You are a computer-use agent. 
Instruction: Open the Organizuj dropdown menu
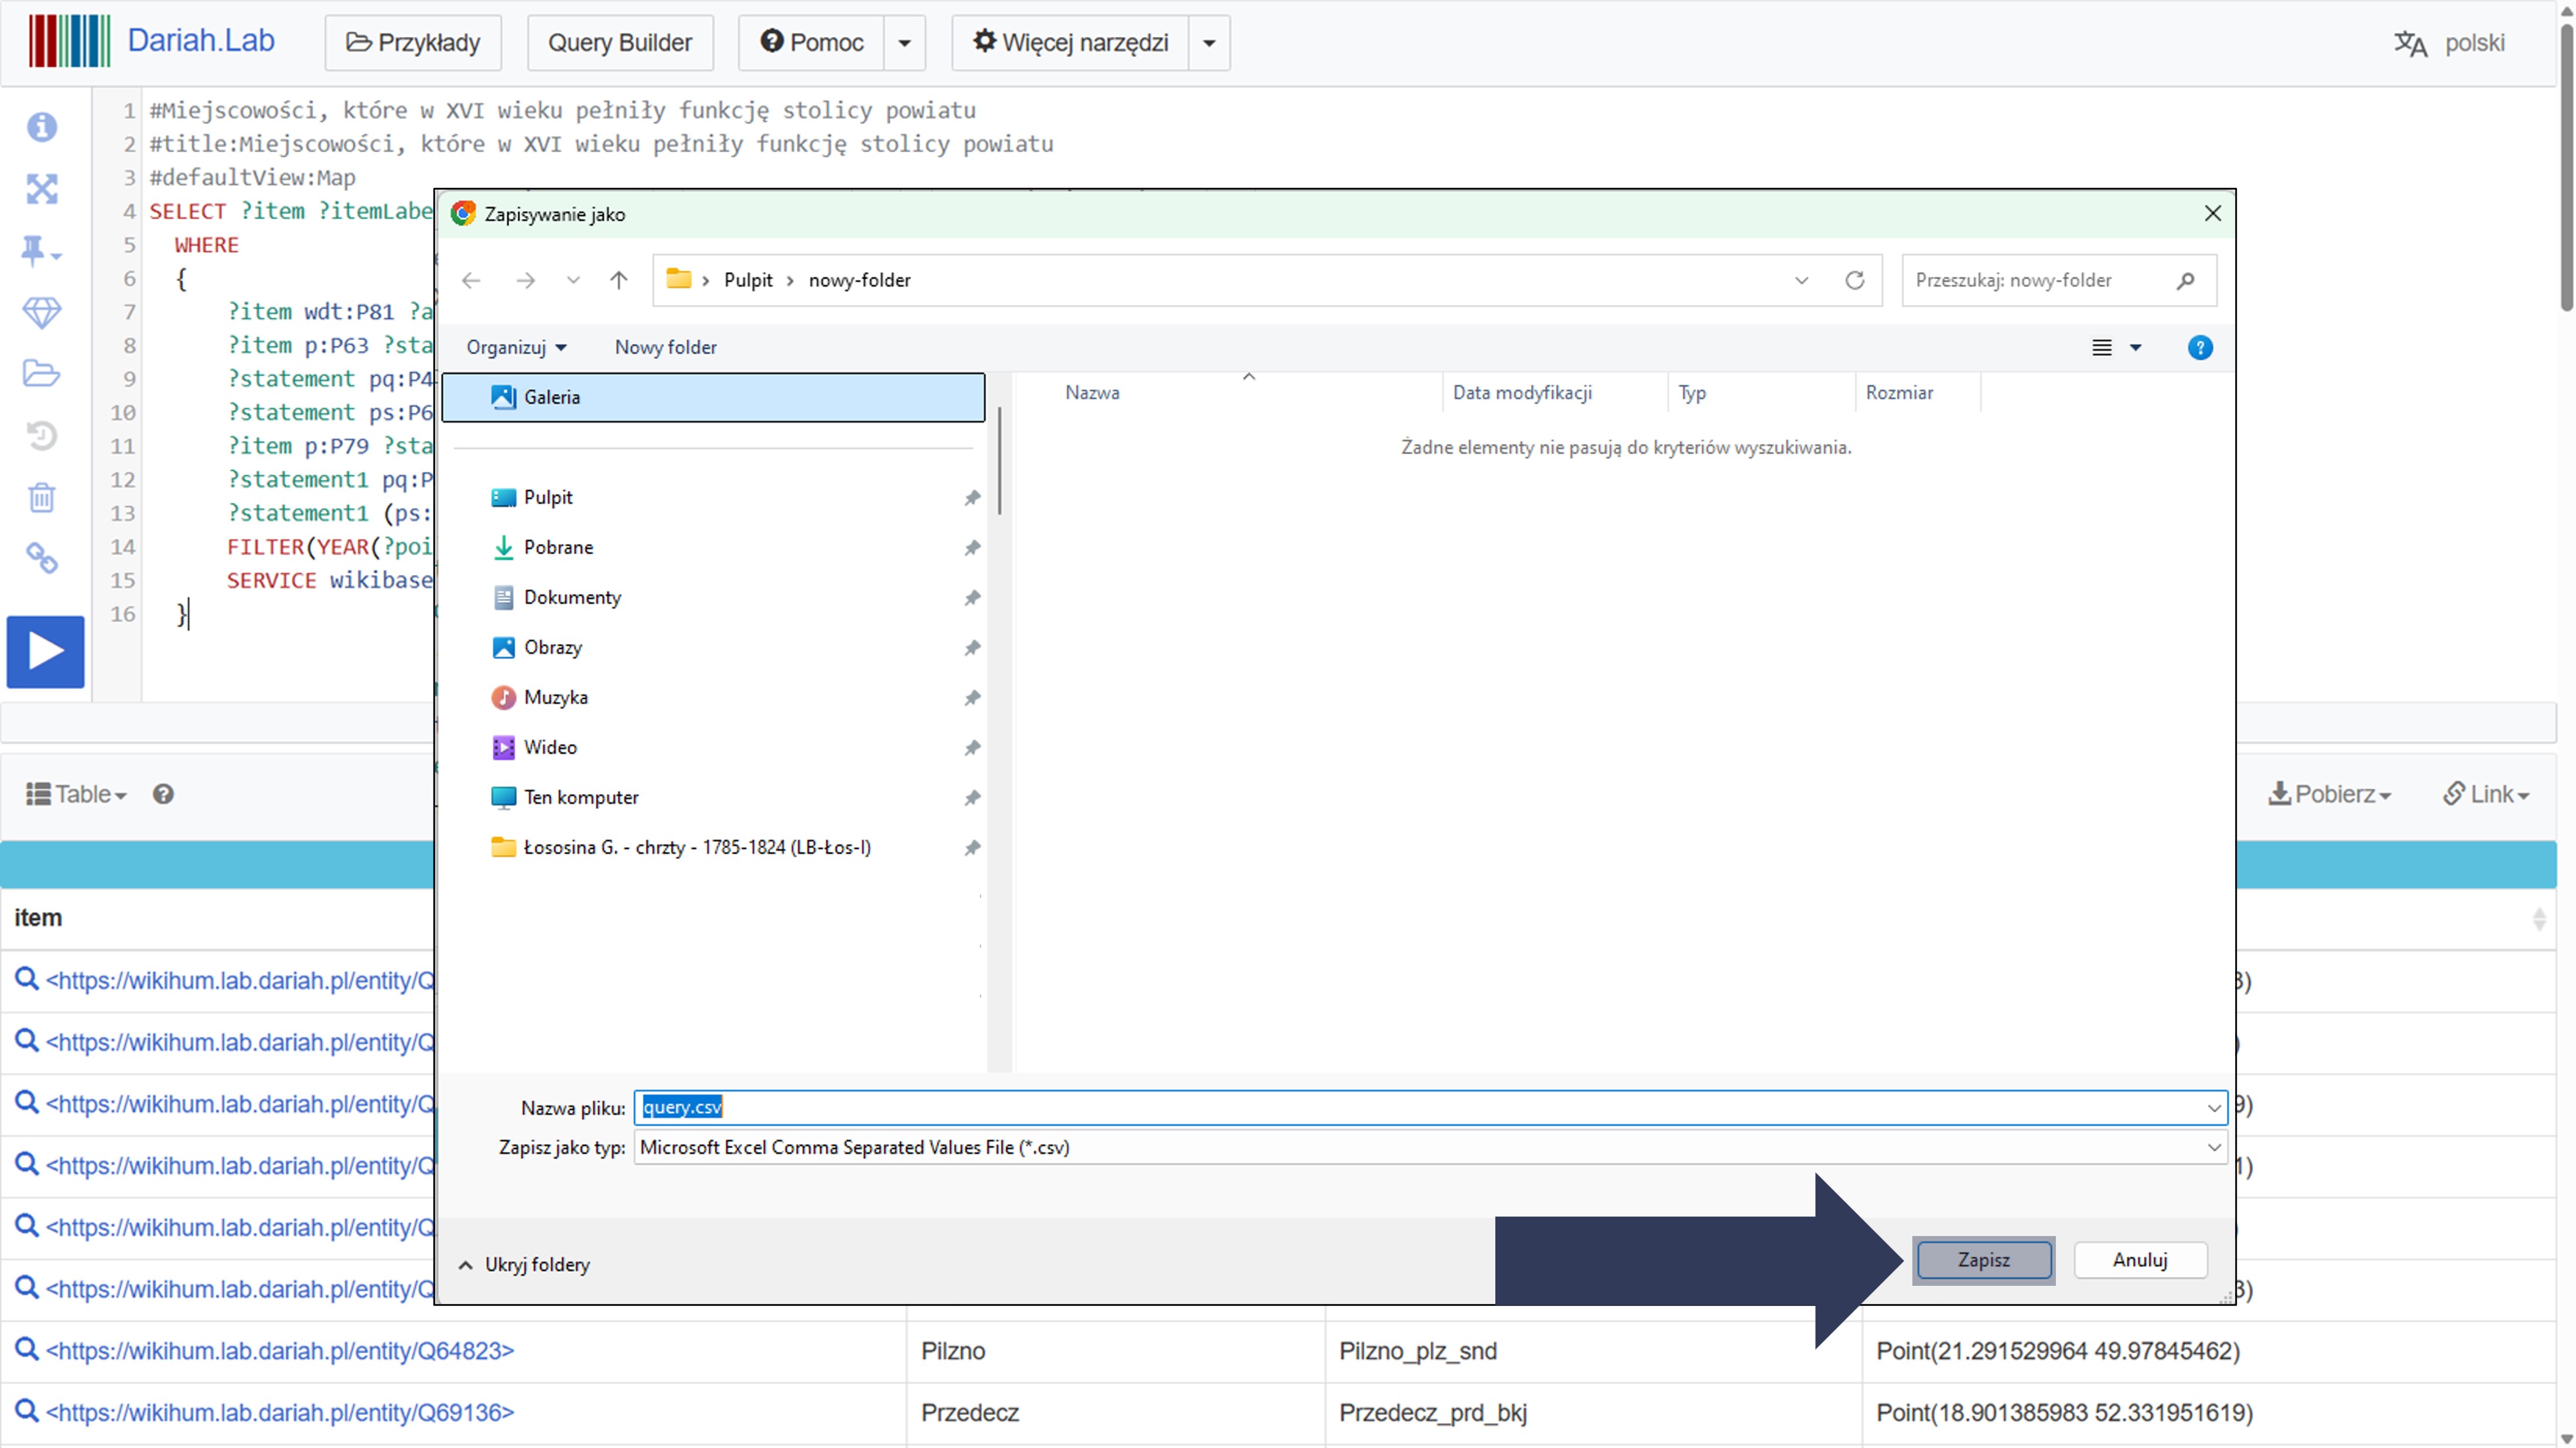[x=516, y=347]
